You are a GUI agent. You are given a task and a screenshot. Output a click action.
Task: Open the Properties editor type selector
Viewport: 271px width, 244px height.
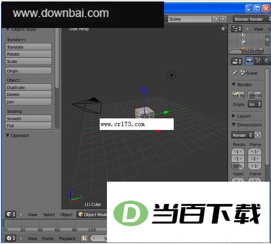(237, 61)
